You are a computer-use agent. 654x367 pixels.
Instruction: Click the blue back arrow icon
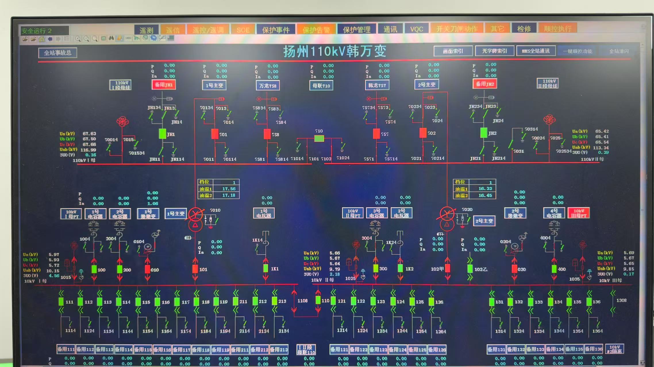50,39
